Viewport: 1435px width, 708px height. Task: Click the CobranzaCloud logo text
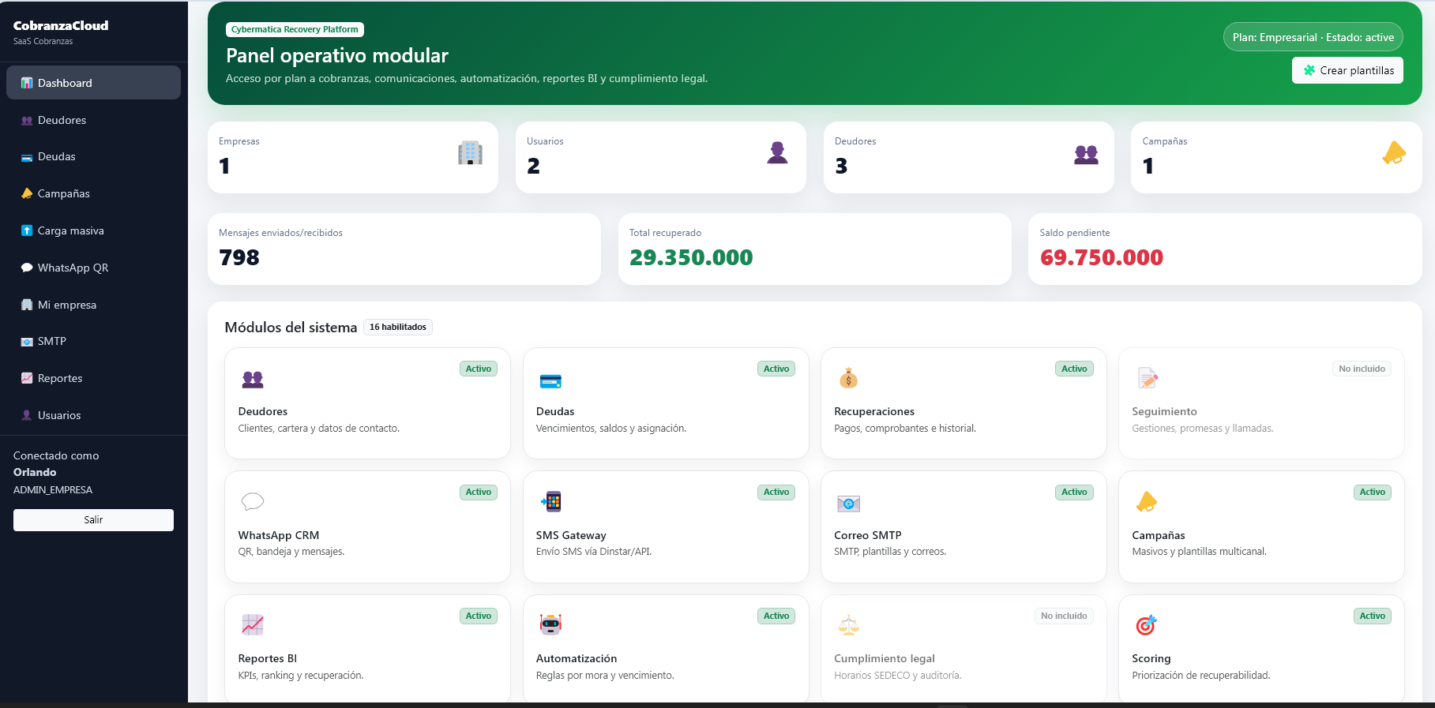point(61,25)
